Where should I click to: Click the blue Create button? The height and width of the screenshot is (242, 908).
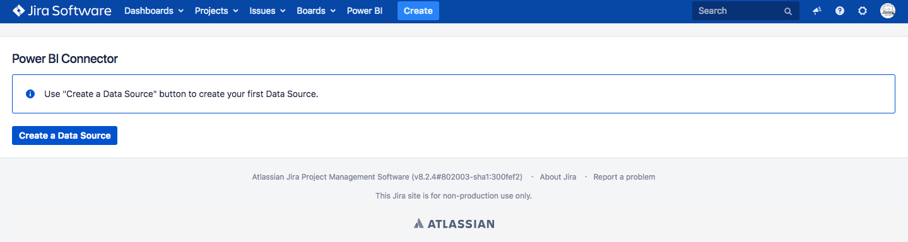click(x=418, y=11)
